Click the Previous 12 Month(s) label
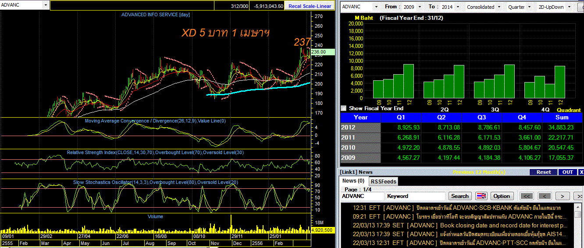Image resolution: width=584 pixels, height=248 pixels. coord(479,172)
